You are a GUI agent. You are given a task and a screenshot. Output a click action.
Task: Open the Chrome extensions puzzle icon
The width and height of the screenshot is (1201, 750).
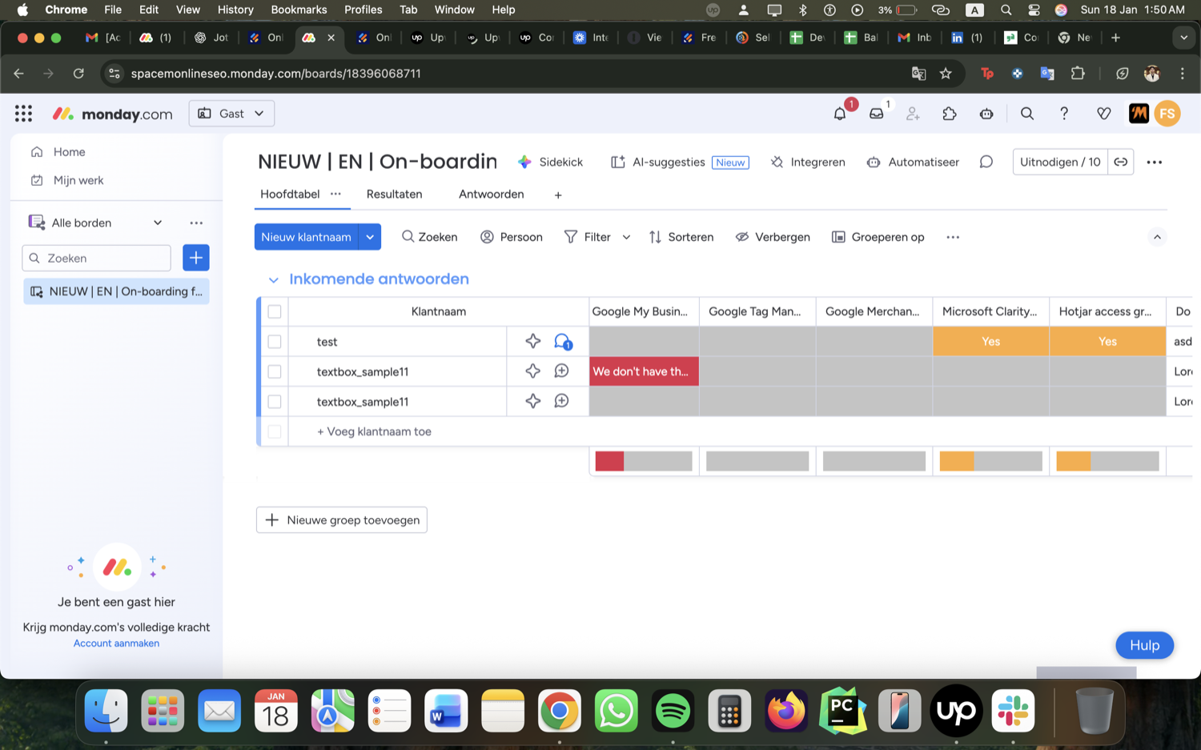pos(1078,74)
